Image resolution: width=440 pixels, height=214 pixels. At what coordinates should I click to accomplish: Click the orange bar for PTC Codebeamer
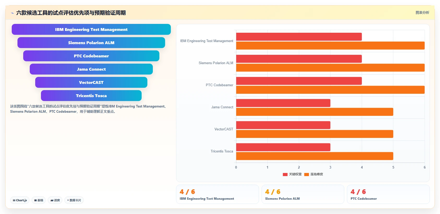[x=330, y=90]
